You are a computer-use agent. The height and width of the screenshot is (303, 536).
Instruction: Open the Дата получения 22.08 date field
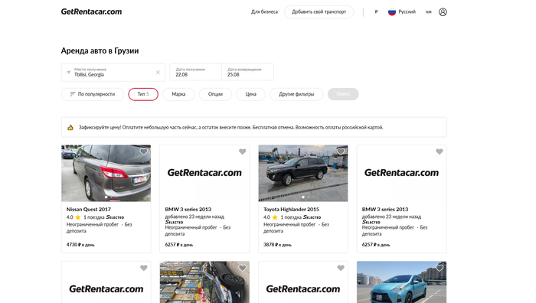click(x=196, y=72)
